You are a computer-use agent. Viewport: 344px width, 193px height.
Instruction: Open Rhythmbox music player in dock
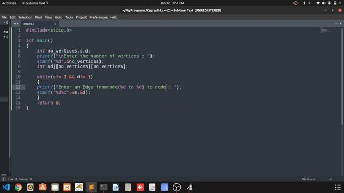[x=30, y=187]
